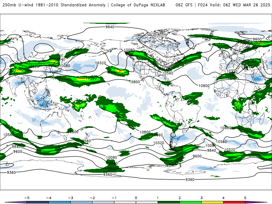Click the 9840 contour label over the Arctic
Screen dimensions: 272x204
tap(110, 27)
